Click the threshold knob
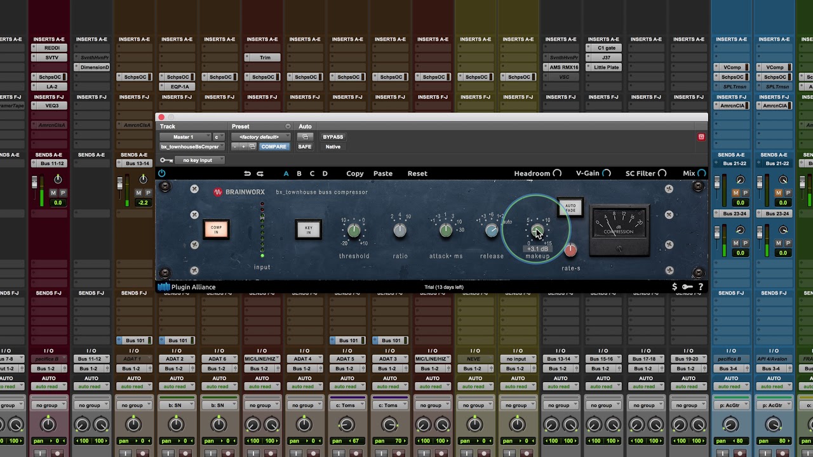 tap(354, 231)
